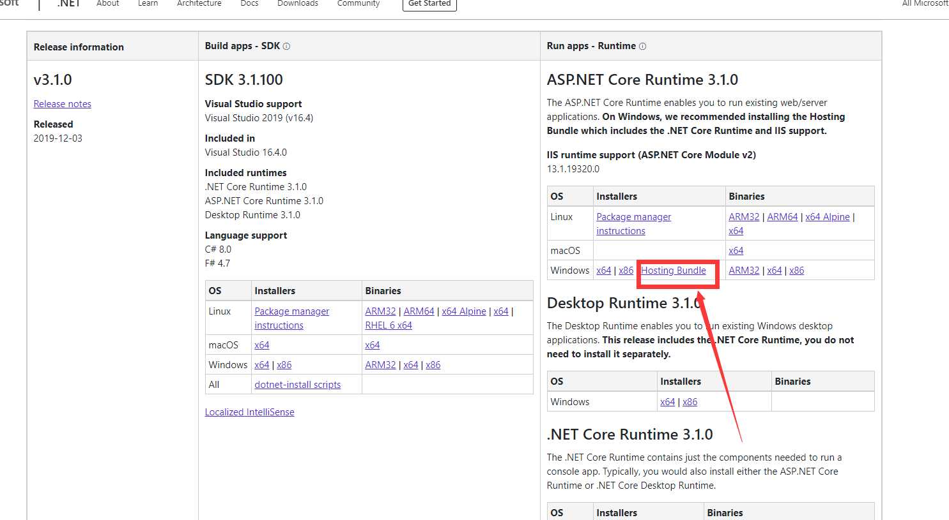Download Desktop Runtime Windows x86 installer

click(690, 402)
